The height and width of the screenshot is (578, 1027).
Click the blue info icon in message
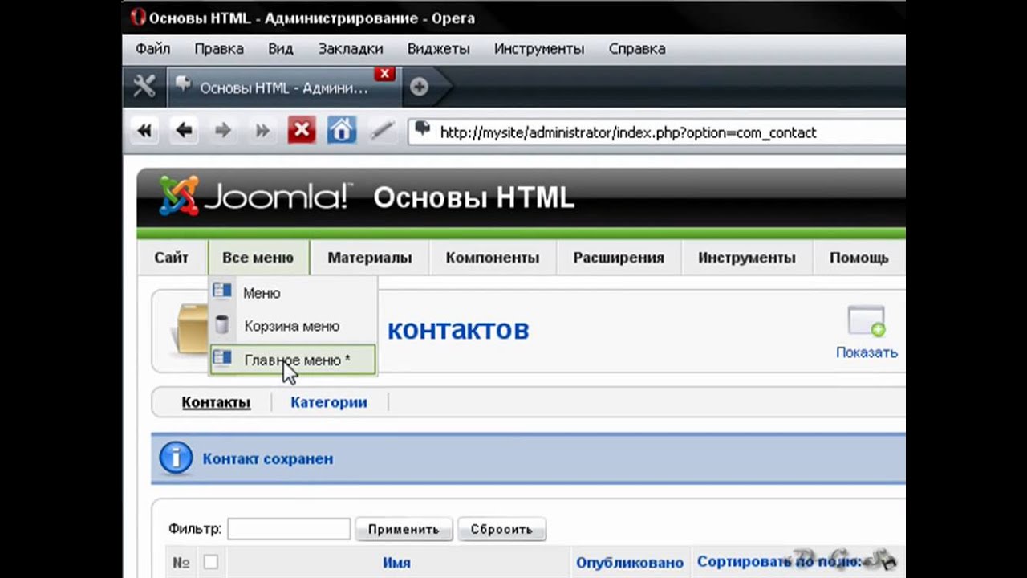pyautogui.click(x=176, y=458)
